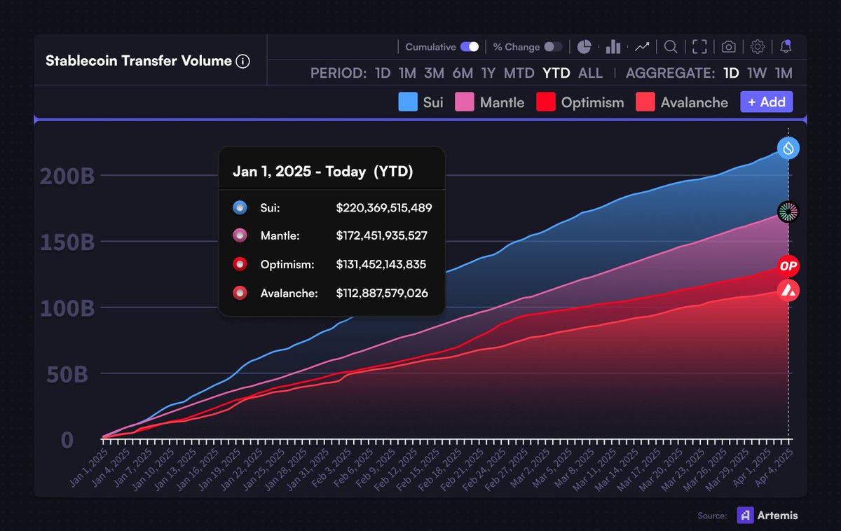
Task: Click the 200B y-axis label
Action: 67,177
